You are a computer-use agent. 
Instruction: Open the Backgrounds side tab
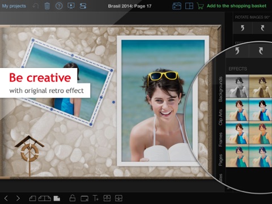tap(220, 89)
